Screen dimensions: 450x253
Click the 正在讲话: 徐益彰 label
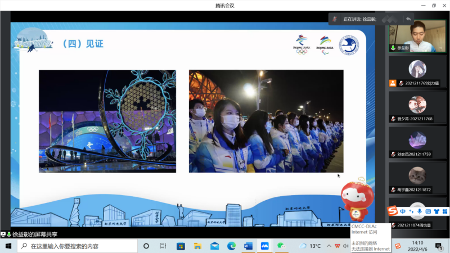[360, 19]
